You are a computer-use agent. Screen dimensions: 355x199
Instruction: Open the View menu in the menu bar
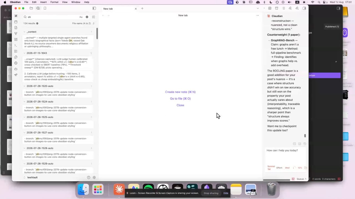[x=65, y=2]
